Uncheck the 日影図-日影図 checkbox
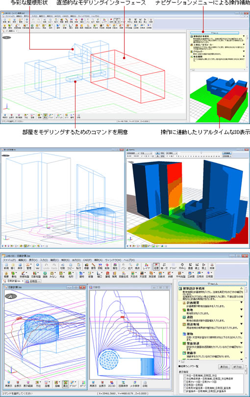This screenshot has height=397, width=250. click(x=184, y=385)
